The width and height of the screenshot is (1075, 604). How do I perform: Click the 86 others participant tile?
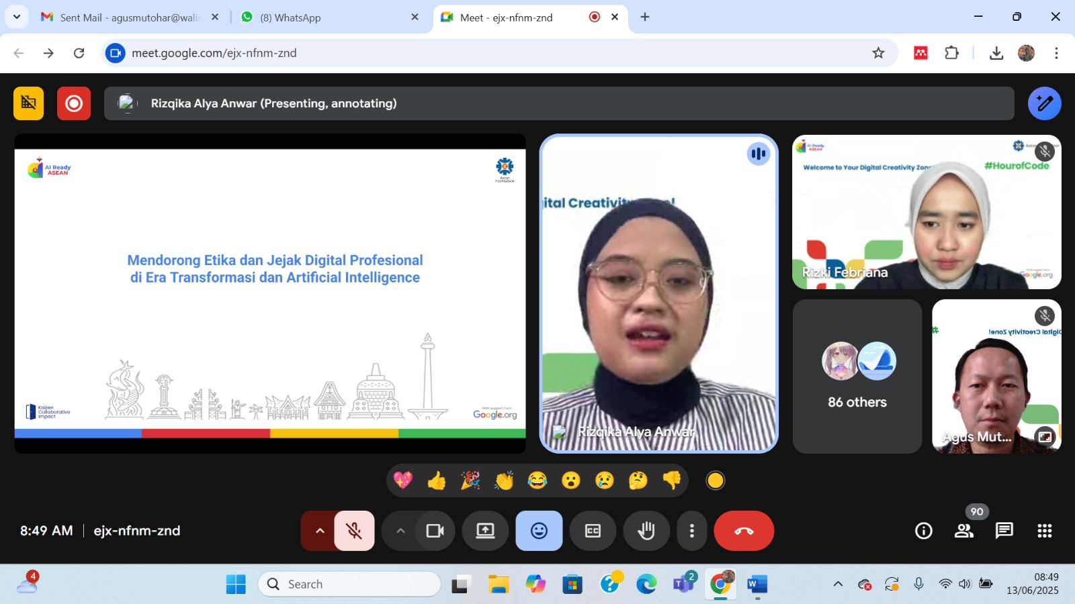click(857, 376)
